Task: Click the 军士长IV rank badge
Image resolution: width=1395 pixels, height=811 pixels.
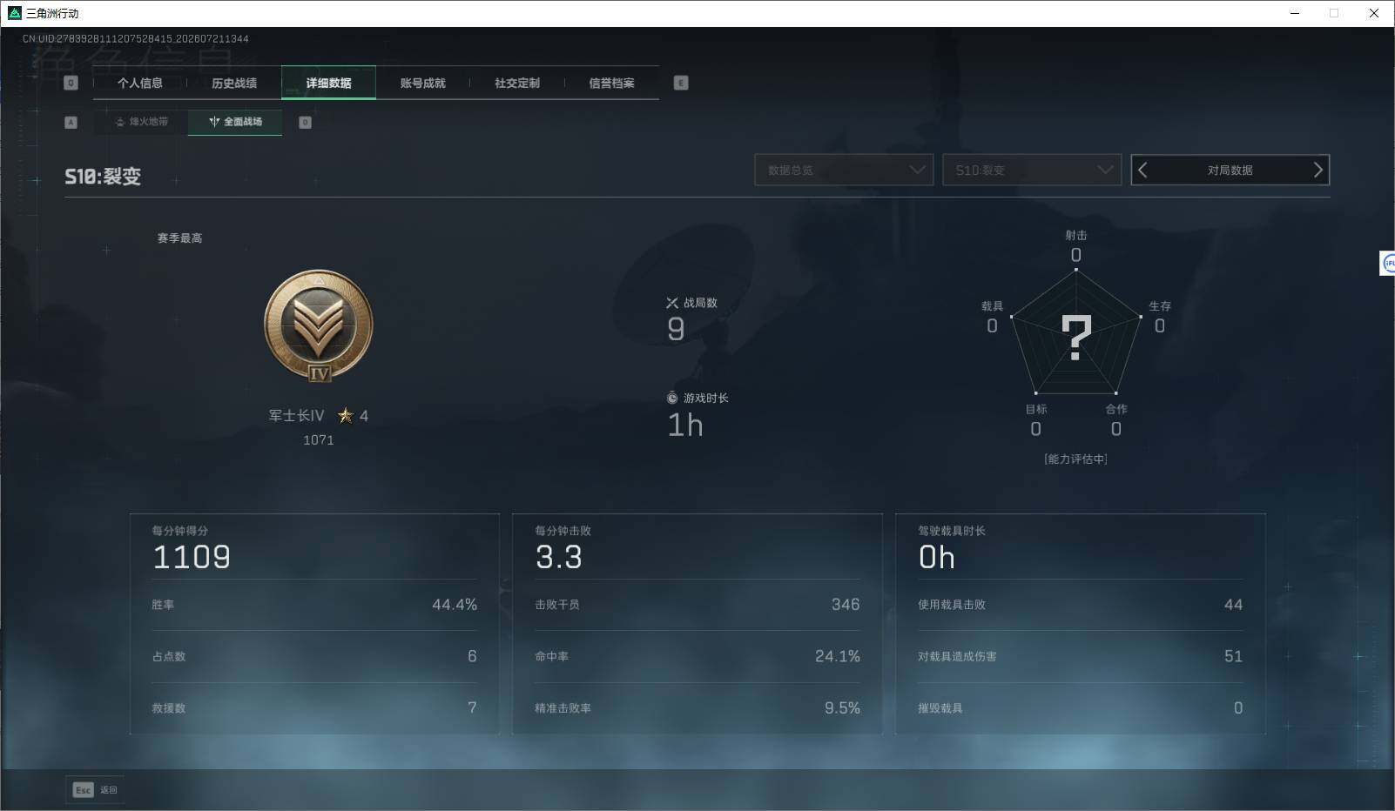Action: 319,325
